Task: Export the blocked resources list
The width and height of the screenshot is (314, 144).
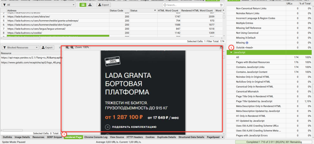Action: [47, 48]
